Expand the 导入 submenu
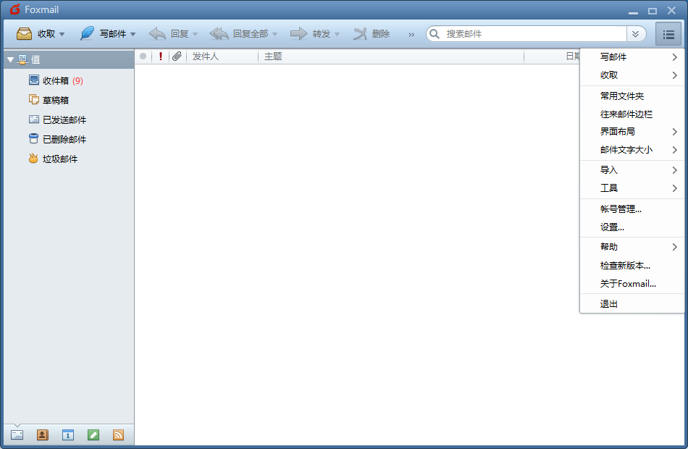Viewport: 688px width, 449px height. coord(632,170)
